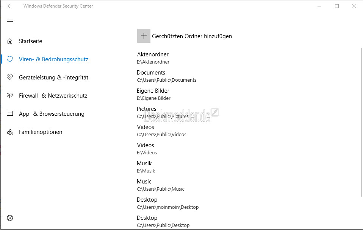The height and width of the screenshot is (230, 363).
Task: Select the E:\Musik folder entry
Action: coord(146,167)
